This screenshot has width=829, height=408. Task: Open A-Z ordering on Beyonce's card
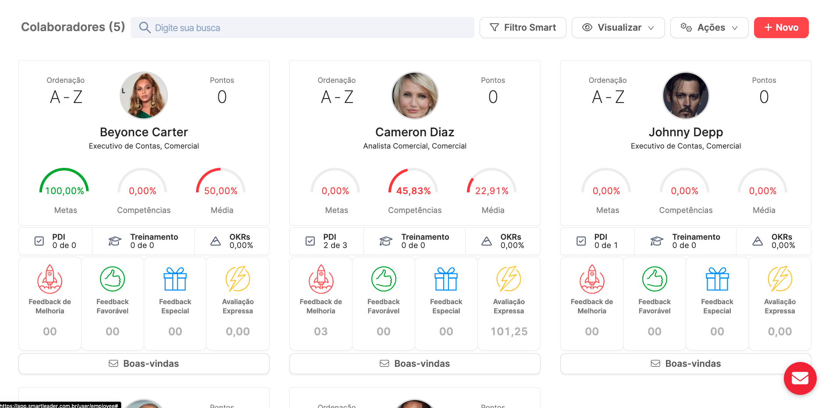tap(66, 96)
